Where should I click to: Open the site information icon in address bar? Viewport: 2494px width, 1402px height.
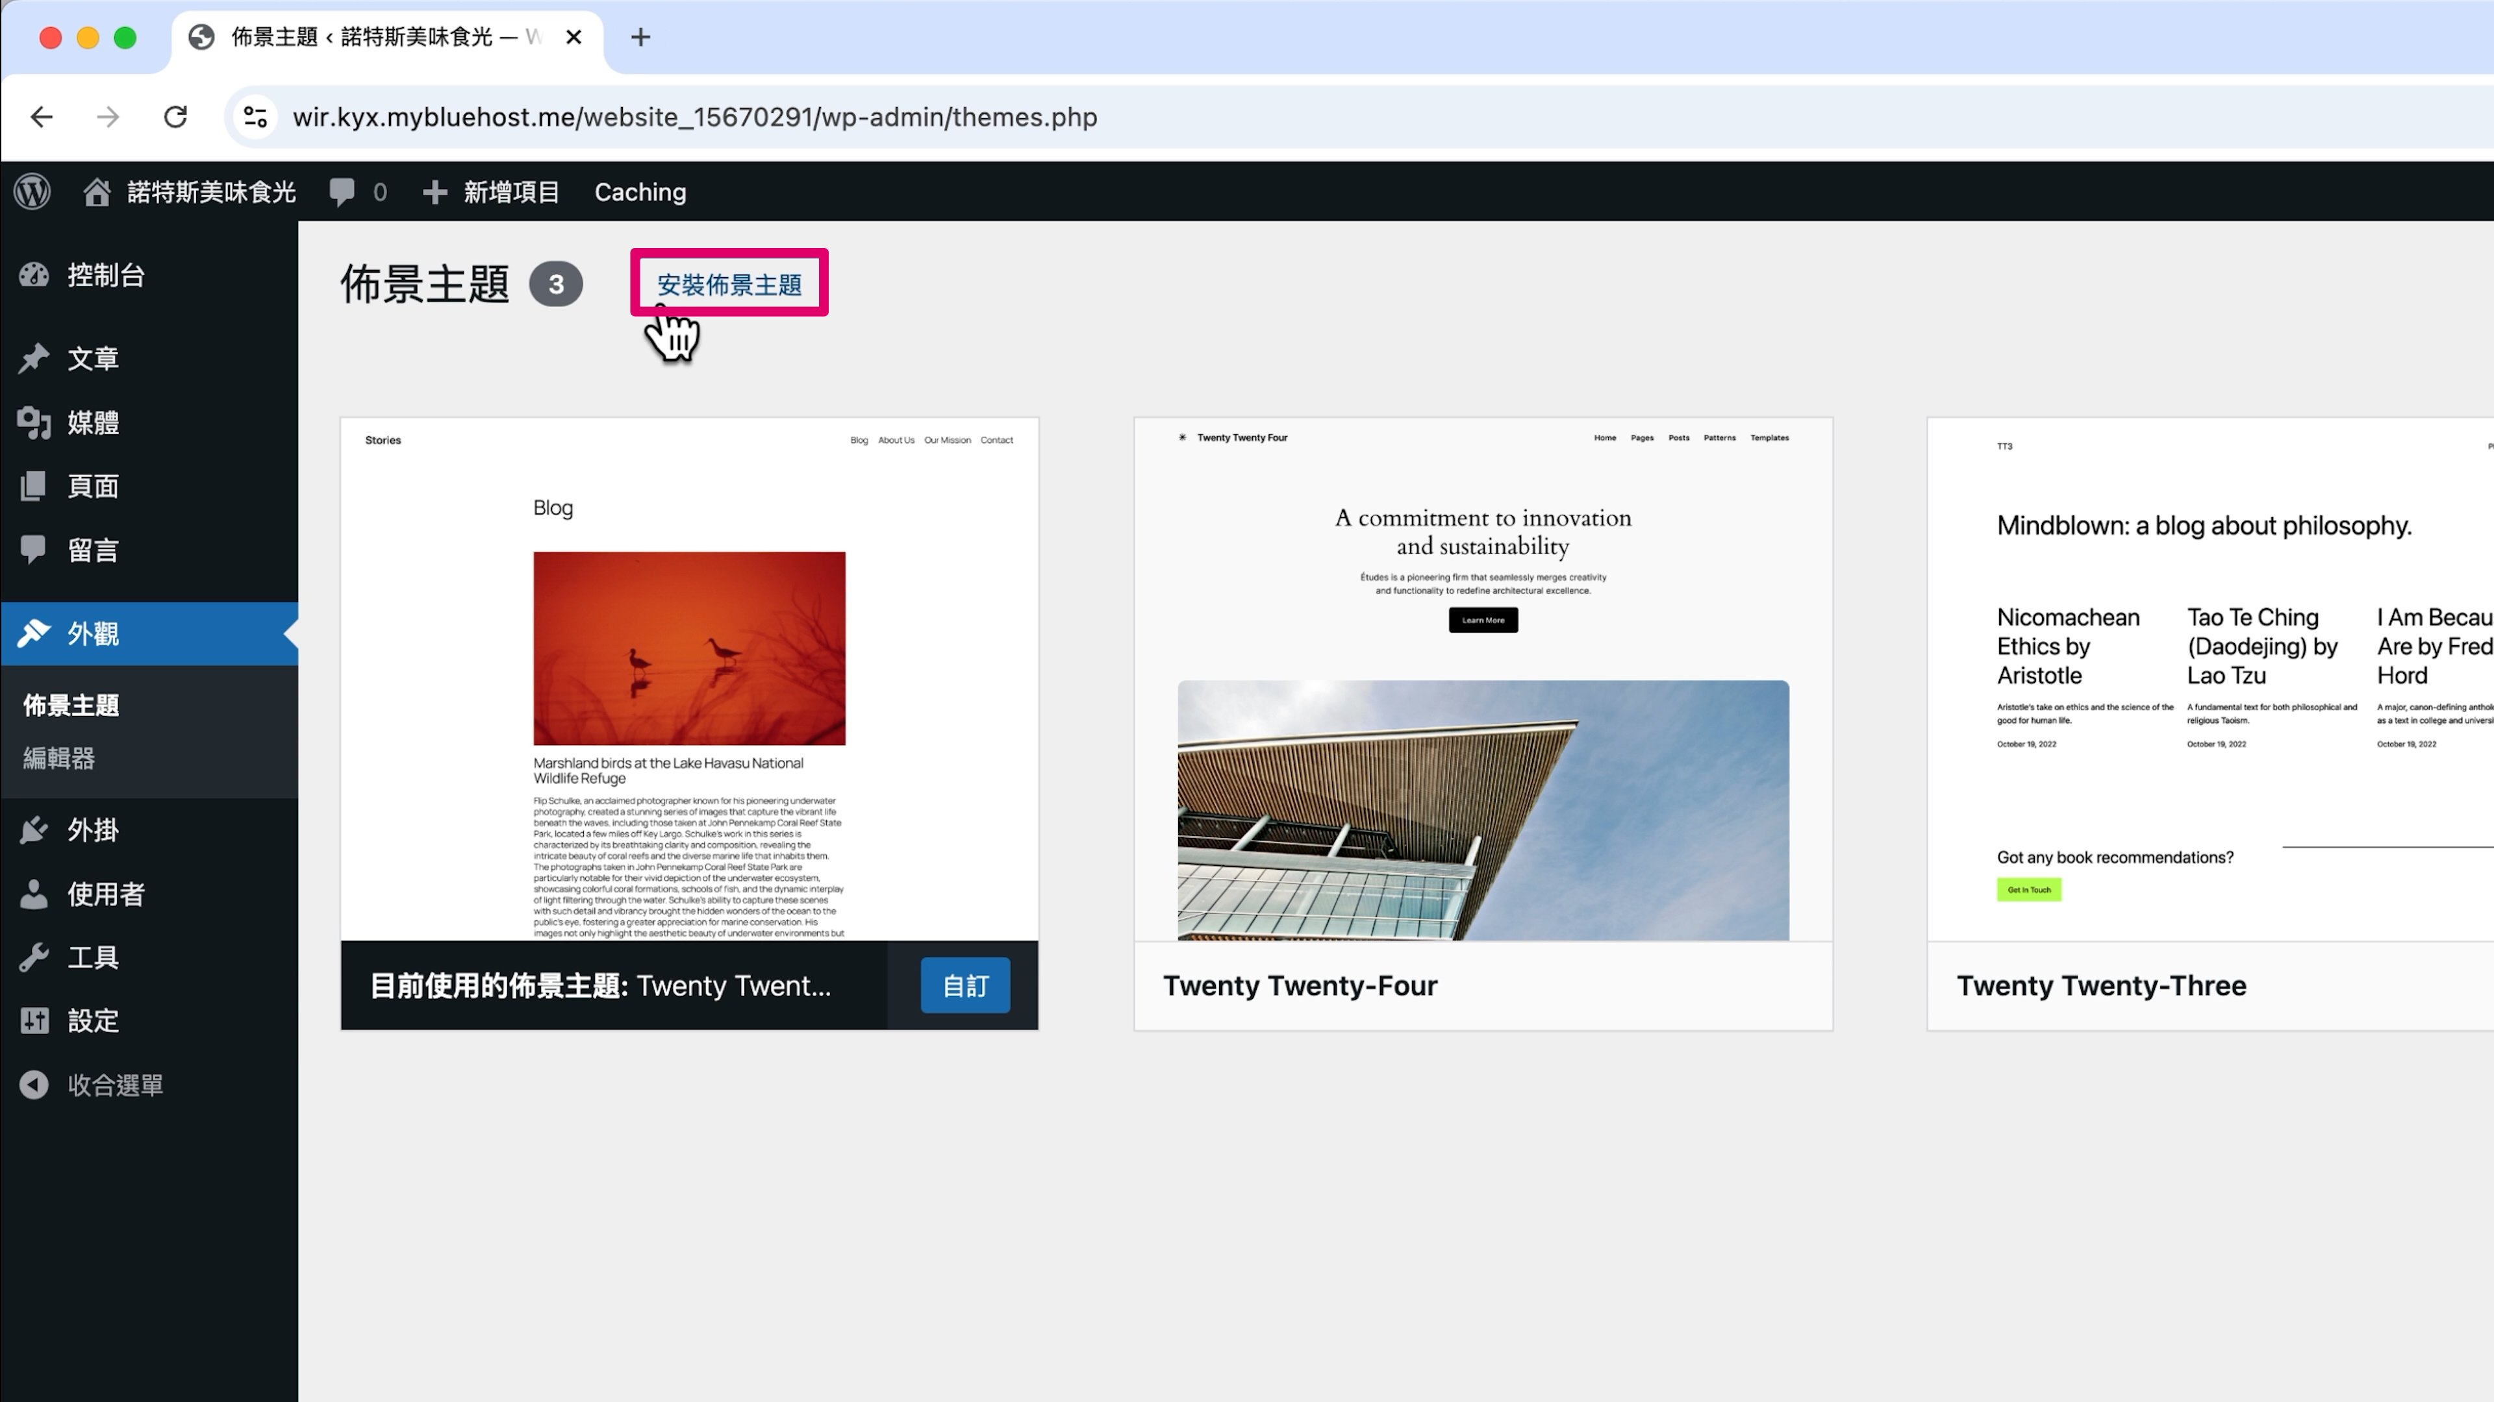256,117
